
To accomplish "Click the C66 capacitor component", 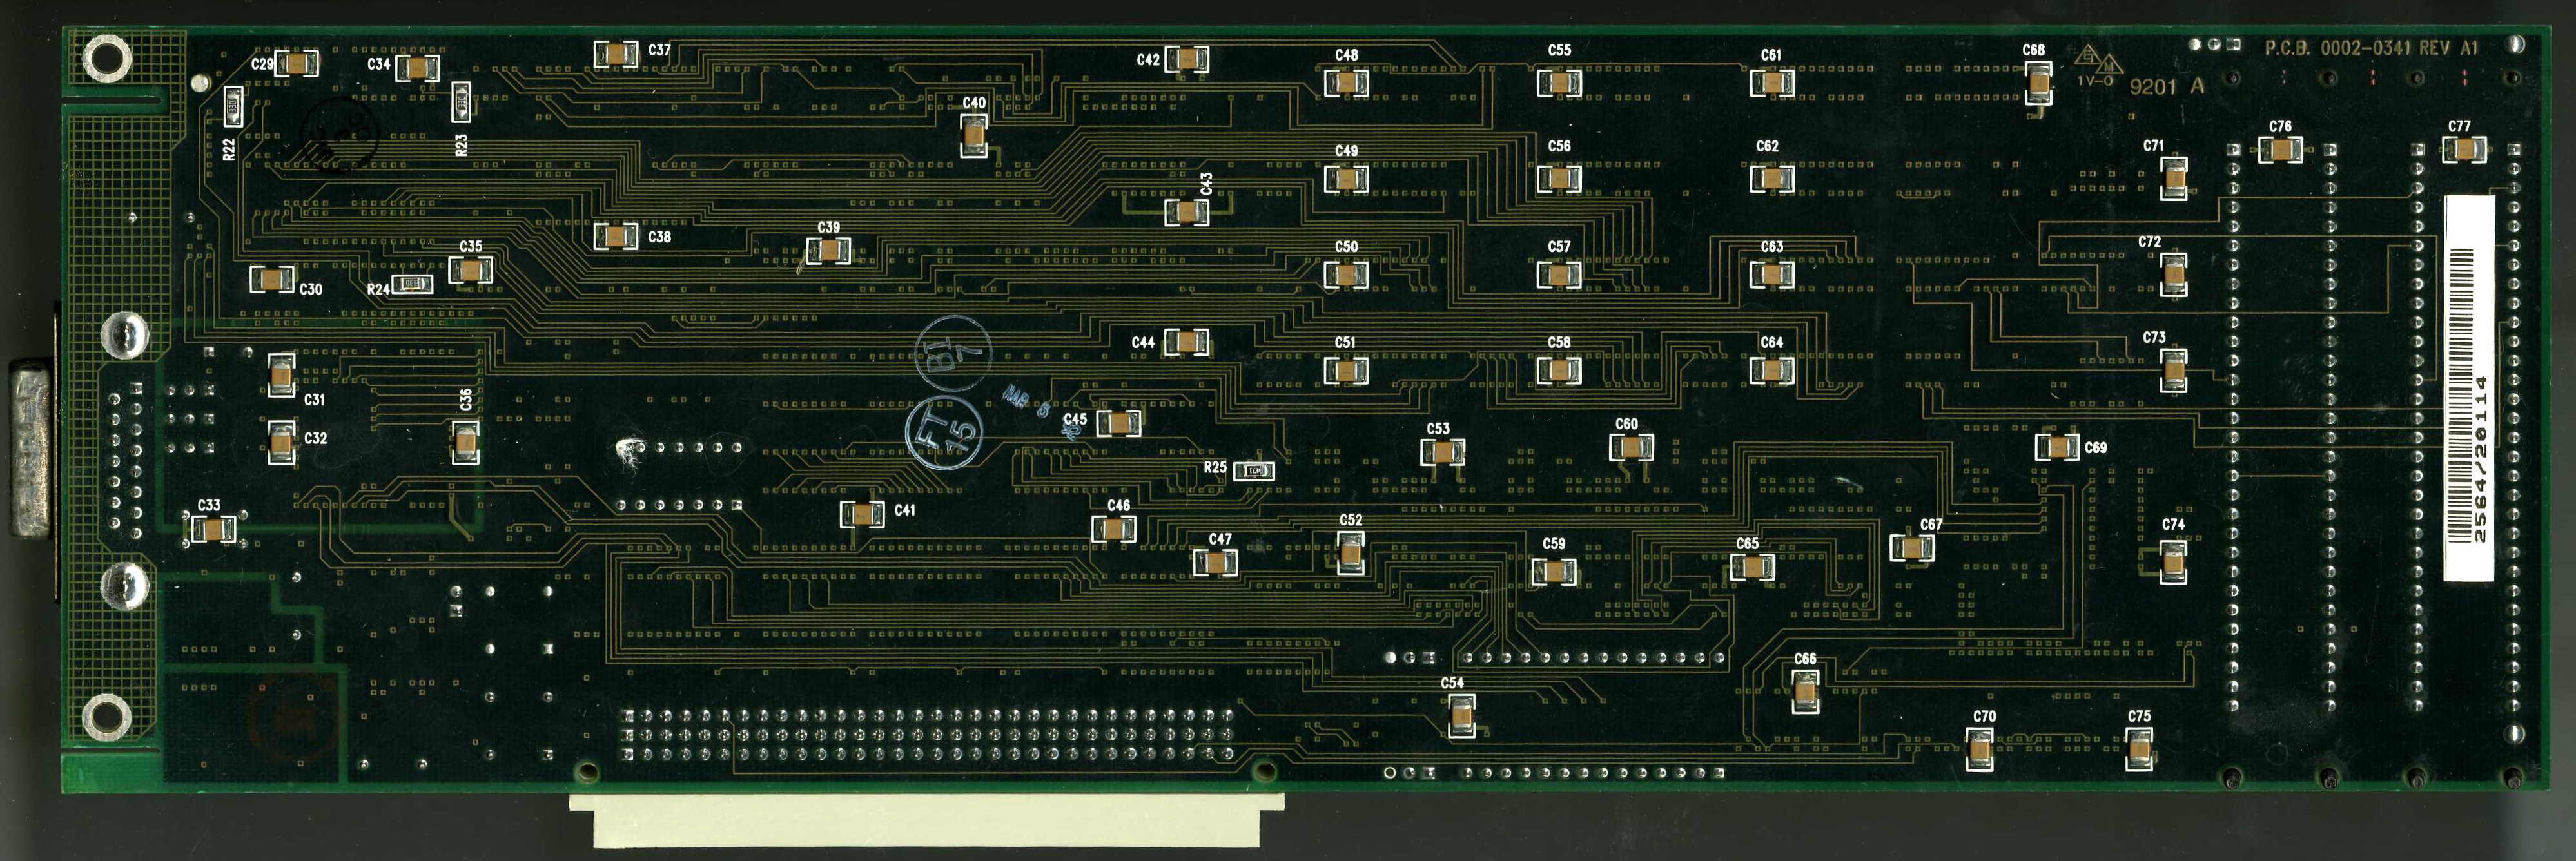I will tap(1805, 691).
